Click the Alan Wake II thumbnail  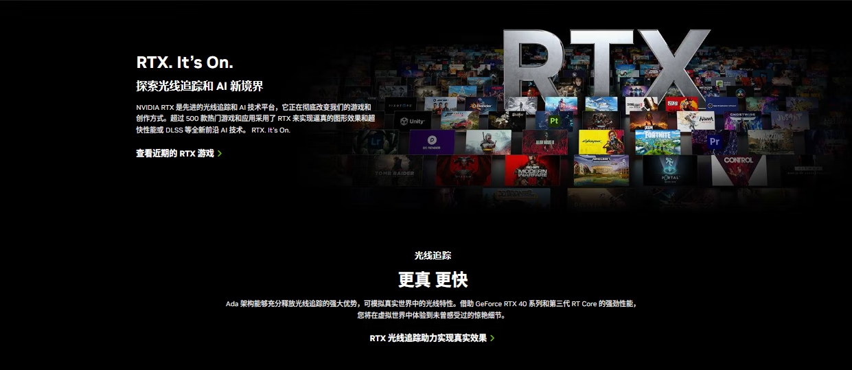tap(544, 142)
